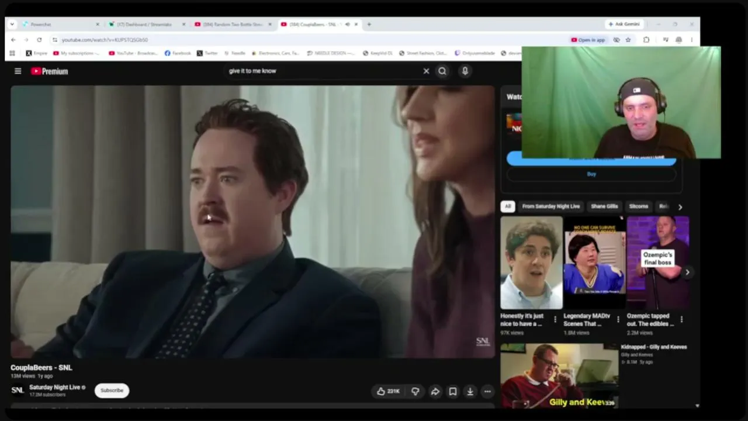Select the Sitcoms filter chip

639,206
